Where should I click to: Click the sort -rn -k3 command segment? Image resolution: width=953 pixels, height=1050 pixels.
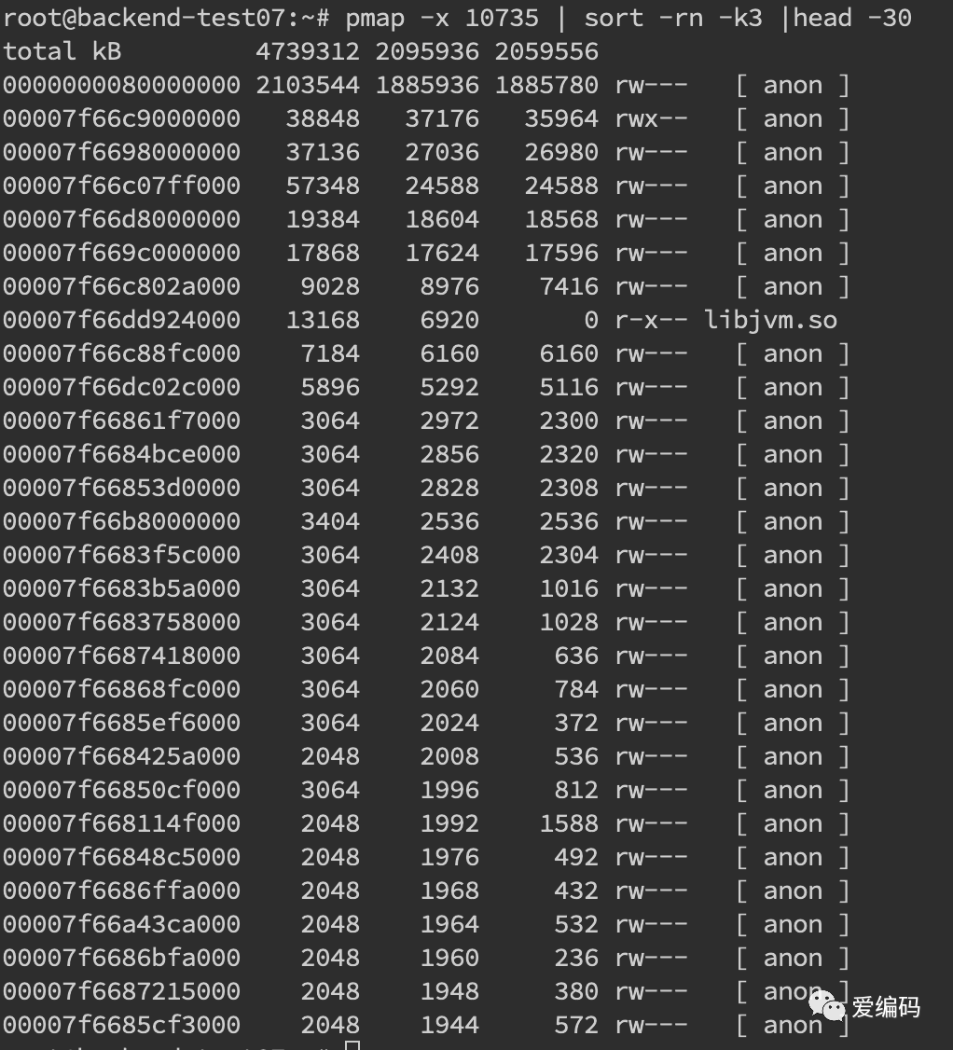point(673,18)
